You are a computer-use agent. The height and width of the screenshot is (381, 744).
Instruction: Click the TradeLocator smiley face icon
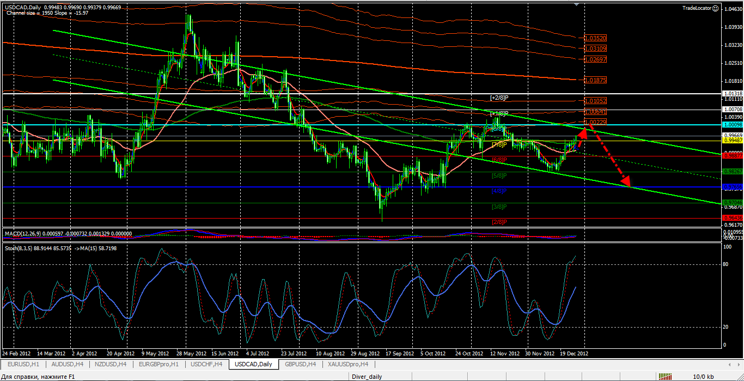coord(715,8)
